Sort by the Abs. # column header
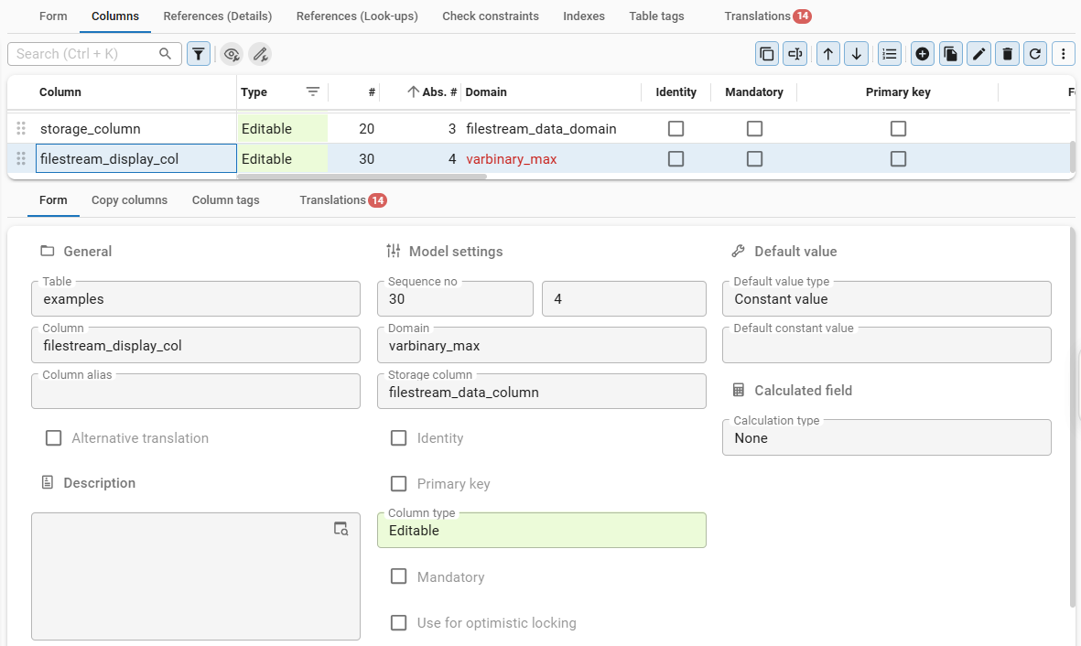This screenshot has height=646, width=1081. coord(439,92)
